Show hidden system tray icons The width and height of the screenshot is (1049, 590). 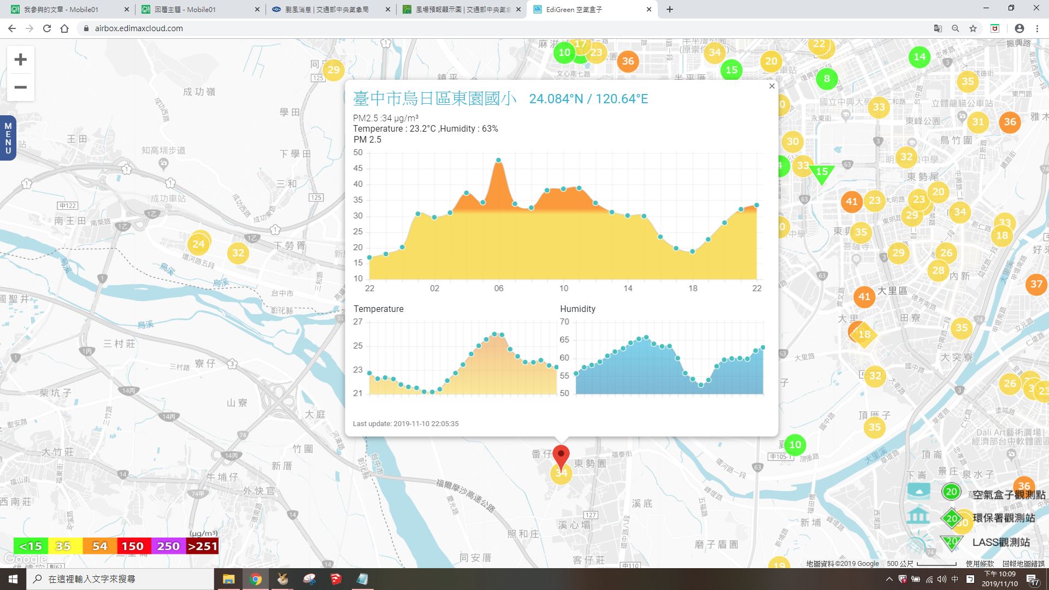(x=889, y=579)
